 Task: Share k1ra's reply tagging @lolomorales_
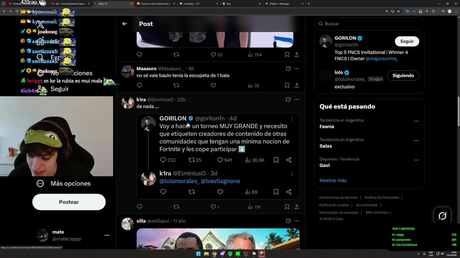coord(289,192)
